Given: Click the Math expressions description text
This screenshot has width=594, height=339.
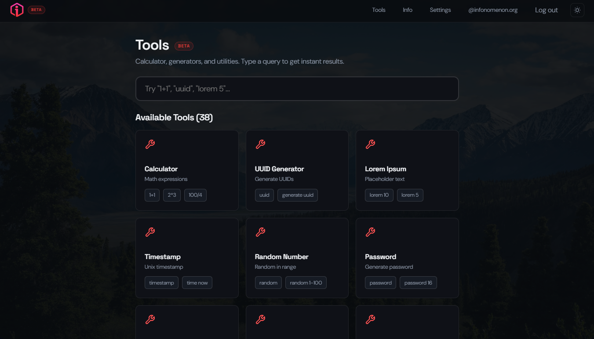Looking at the screenshot, I should [x=166, y=179].
